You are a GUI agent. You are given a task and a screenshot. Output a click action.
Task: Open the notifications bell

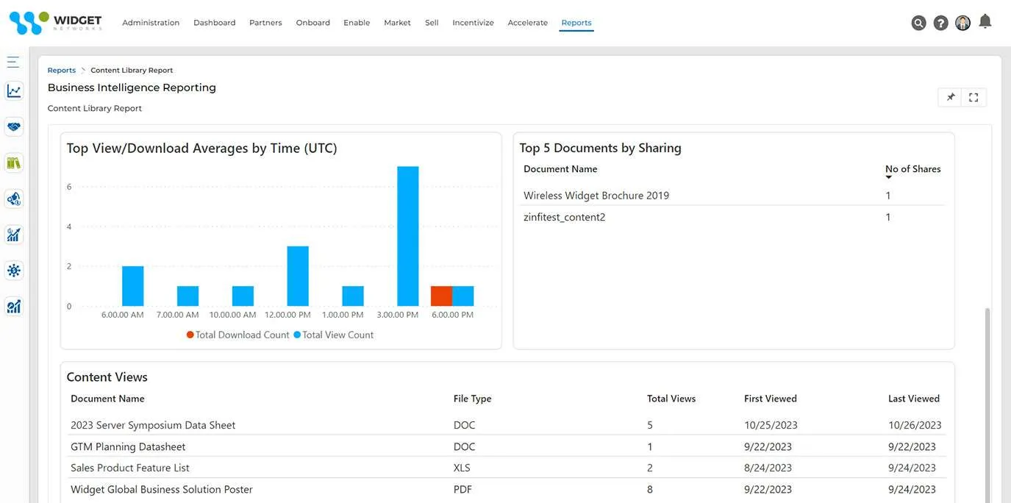click(985, 22)
